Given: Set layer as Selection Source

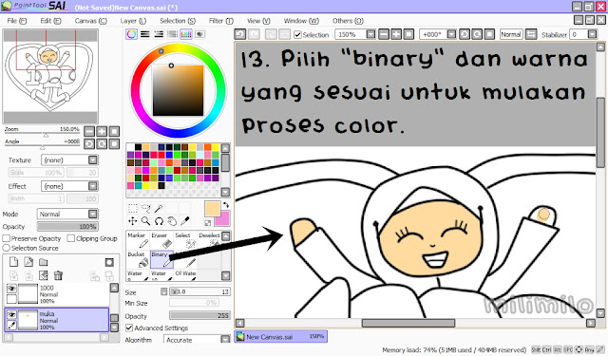Looking at the screenshot, I should pyautogui.click(x=7, y=248).
